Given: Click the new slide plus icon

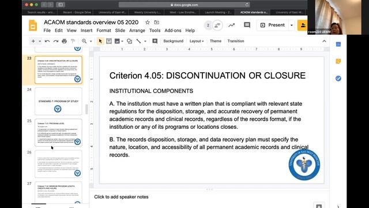Looking at the screenshot, I should pos(33,41).
